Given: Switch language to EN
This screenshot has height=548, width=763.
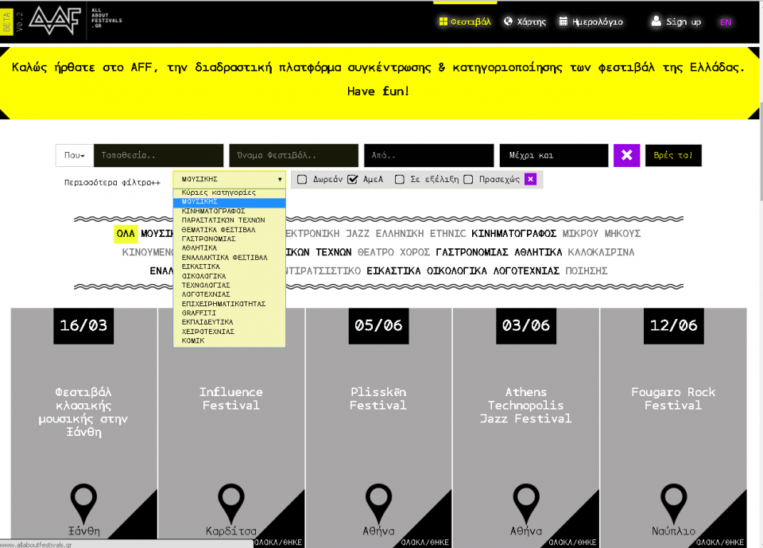Looking at the screenshot, I should pyautogui.click(x=726, y=21).
